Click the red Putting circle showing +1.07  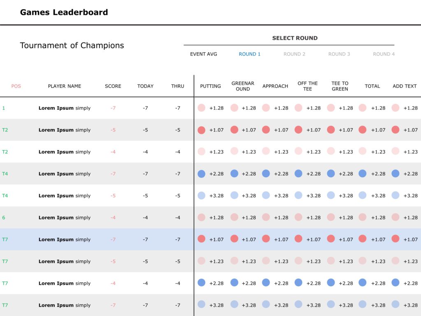(x=201, y=130)
